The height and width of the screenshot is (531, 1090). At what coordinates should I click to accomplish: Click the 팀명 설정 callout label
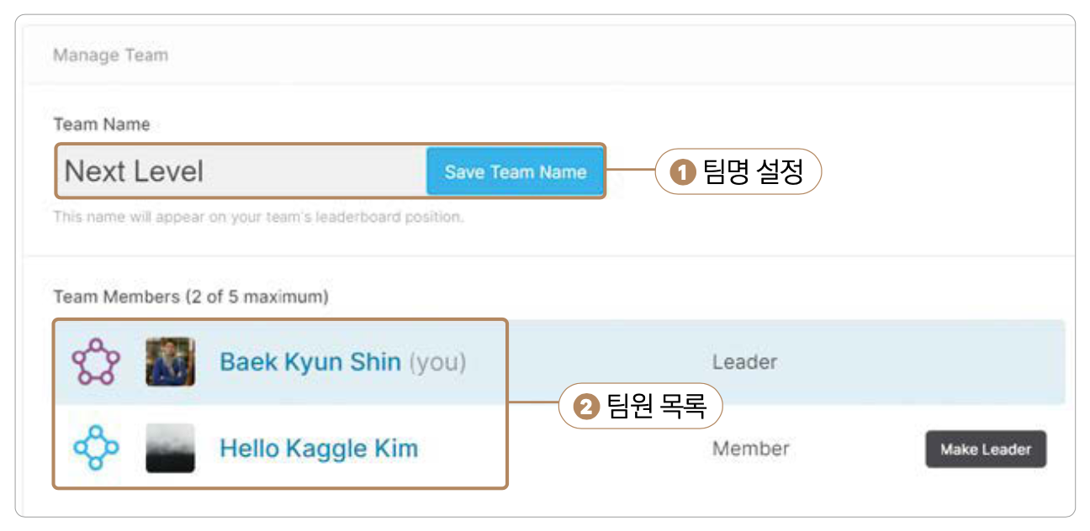coord(753,172)
